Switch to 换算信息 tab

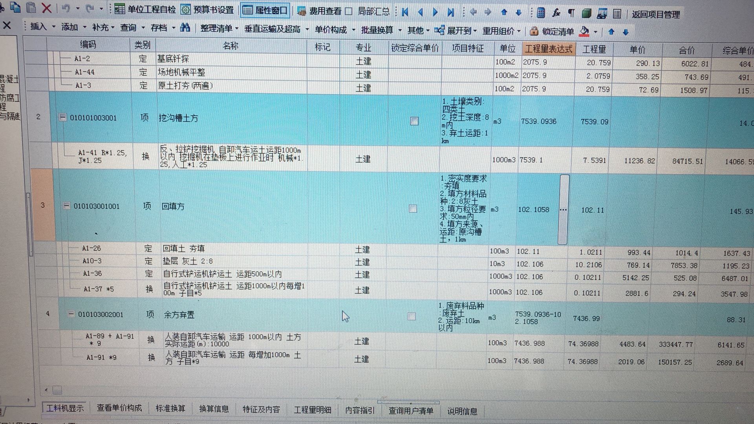[214, 409]
